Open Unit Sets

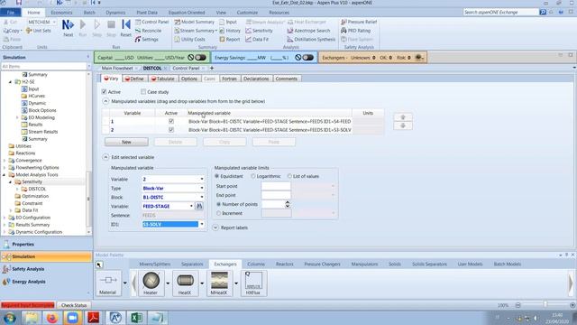point(39,31)
